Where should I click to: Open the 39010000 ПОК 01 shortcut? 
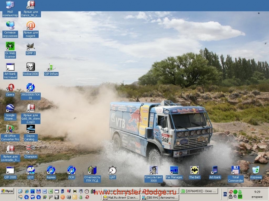tap(31, 91)
